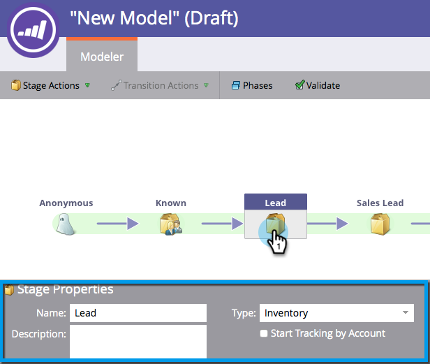Select the Anonymous ghost stage icon
This screenshot has width=430, height=364.
point(65,224)
